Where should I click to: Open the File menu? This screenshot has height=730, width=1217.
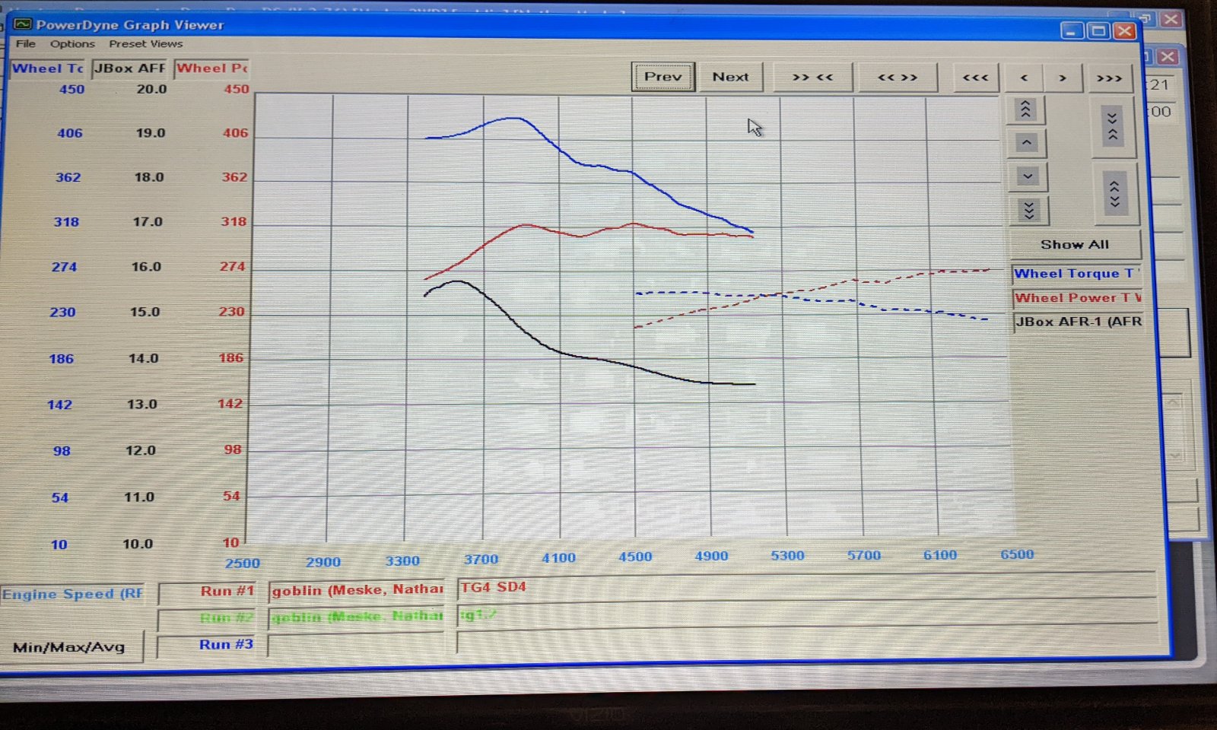[x=26, y=44]
